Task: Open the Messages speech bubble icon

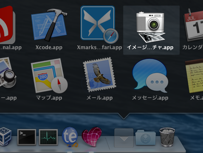Action: [150, 76]
